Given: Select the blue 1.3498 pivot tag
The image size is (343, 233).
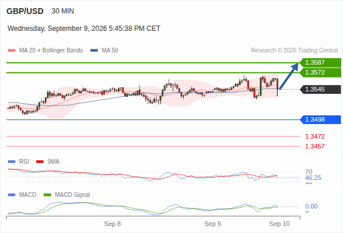Looking at the screenshot, I should coord(320,119).
